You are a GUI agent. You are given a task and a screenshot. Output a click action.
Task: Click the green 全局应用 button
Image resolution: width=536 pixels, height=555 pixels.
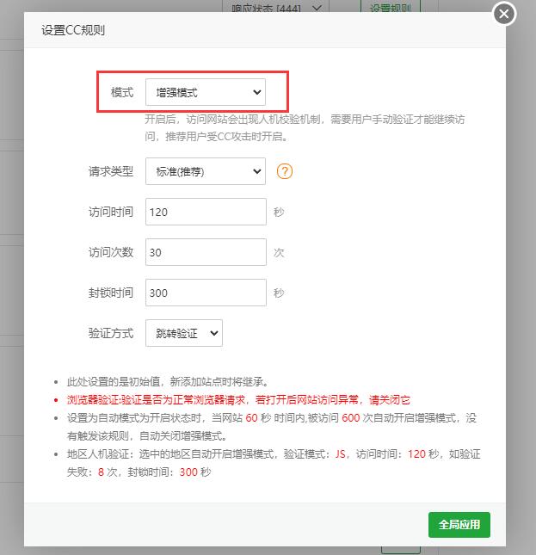pyautogui.click(x=459, y=525)
